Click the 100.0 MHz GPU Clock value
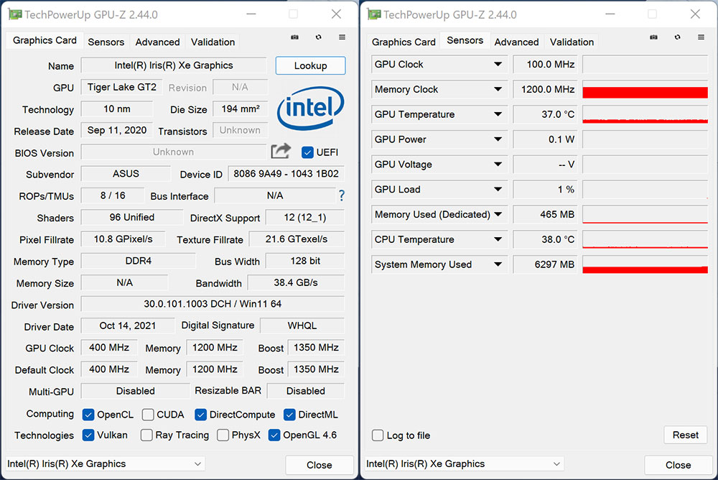 tap(545, 64)
